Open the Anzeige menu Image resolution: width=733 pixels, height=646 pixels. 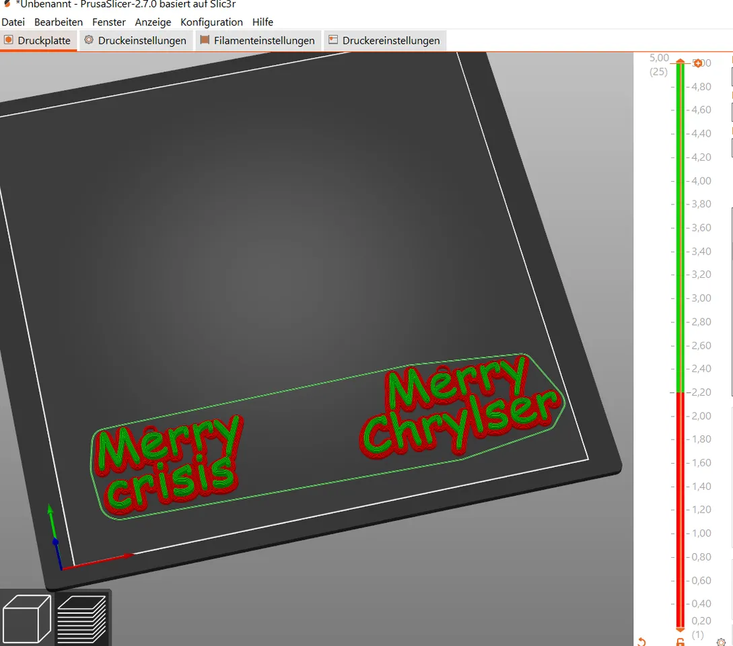click(x=153, y=22)
